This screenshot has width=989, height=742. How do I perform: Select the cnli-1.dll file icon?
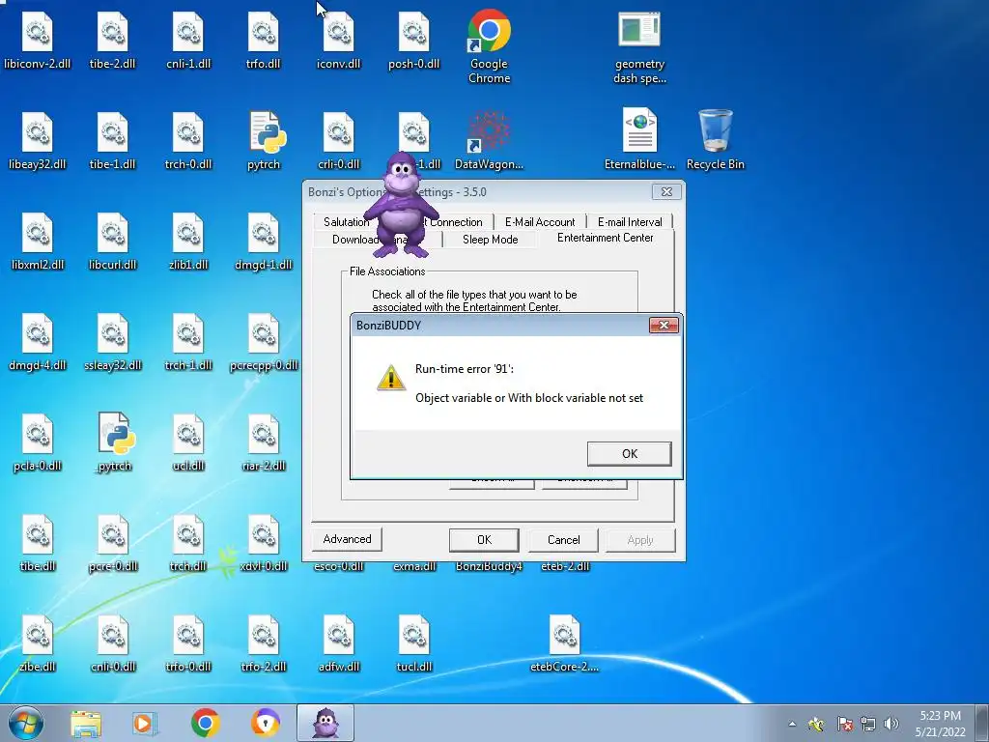(188, 39)
